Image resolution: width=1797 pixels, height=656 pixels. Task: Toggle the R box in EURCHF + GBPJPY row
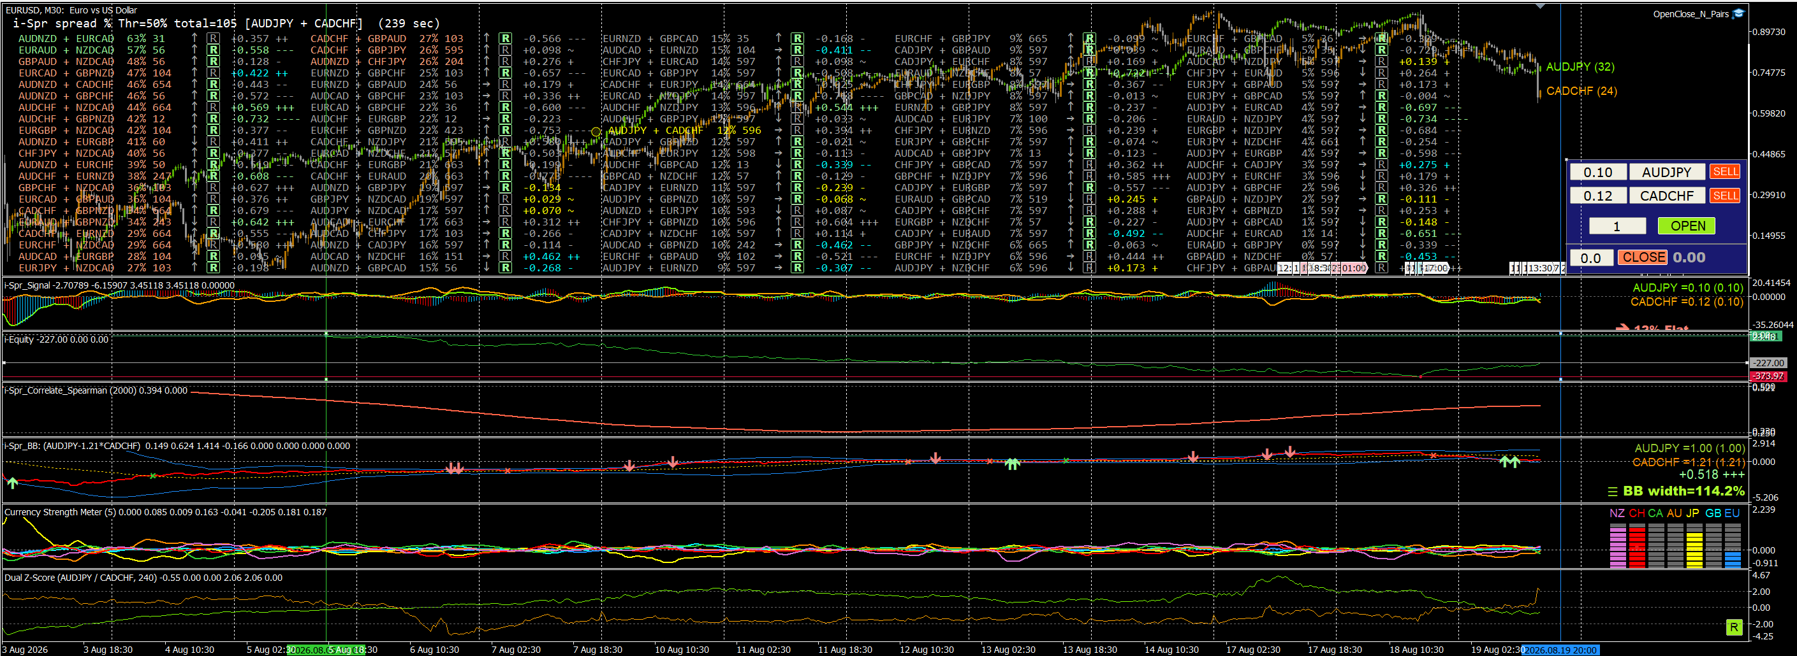pyautogui.click(x=1090, y=39)
